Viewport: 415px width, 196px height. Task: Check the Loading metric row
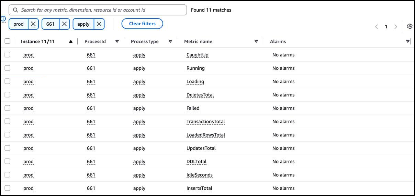(x=7, y=81)
